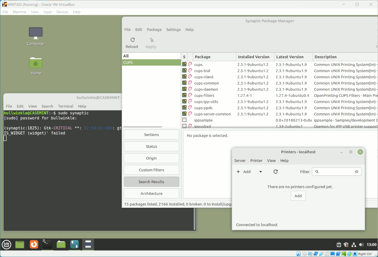The width and height of the screenshot is (378, 257).
Task: Expand the Add dropdown arrow in Printers
Action: [x=261, y=172]
